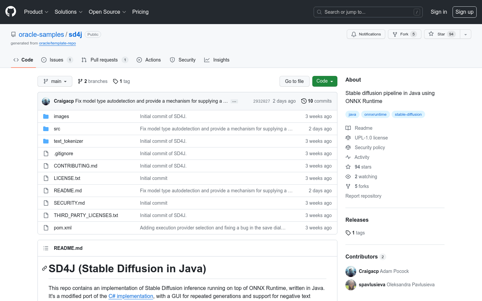Click Report repository
Viewport: 482px width, 301px height.
[363, 196]
